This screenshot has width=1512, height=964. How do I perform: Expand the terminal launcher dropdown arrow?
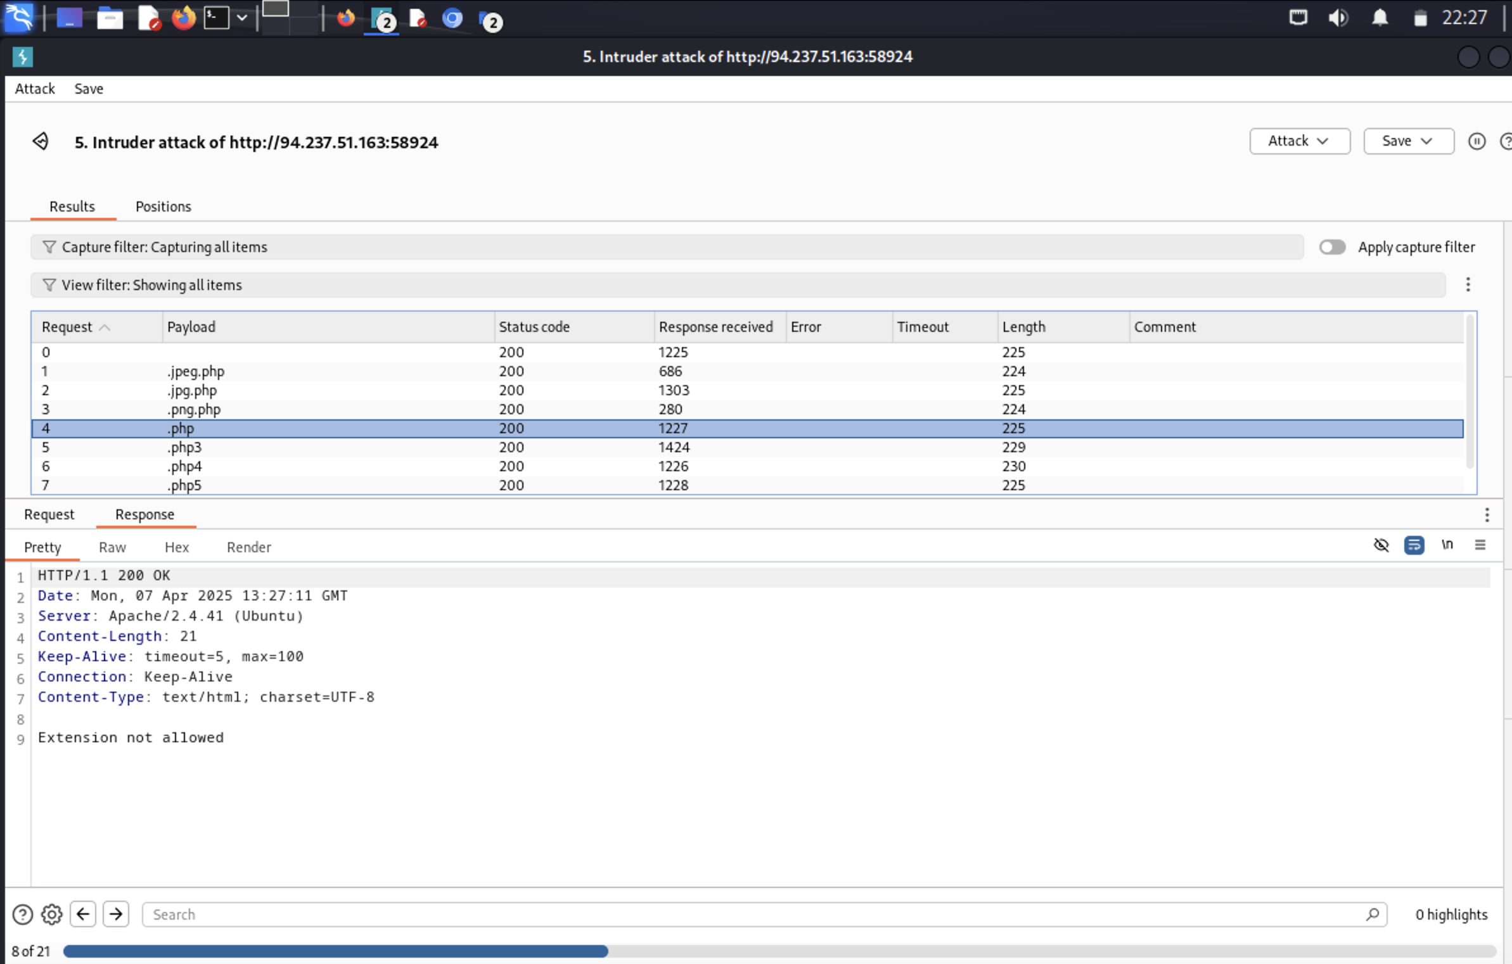(242, 18)
